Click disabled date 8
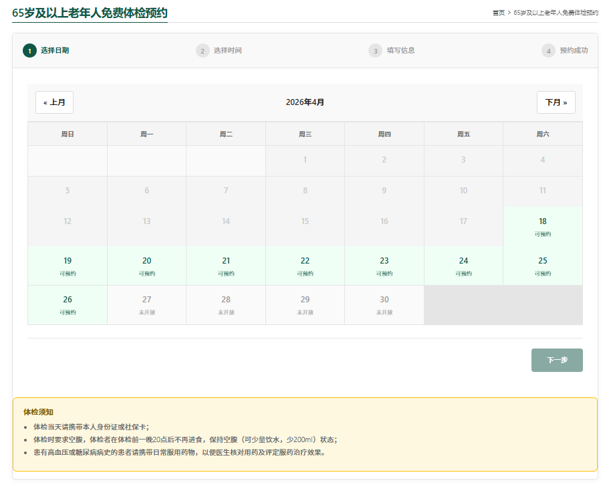This screenshot has width=609, height=493. [306, 191]
